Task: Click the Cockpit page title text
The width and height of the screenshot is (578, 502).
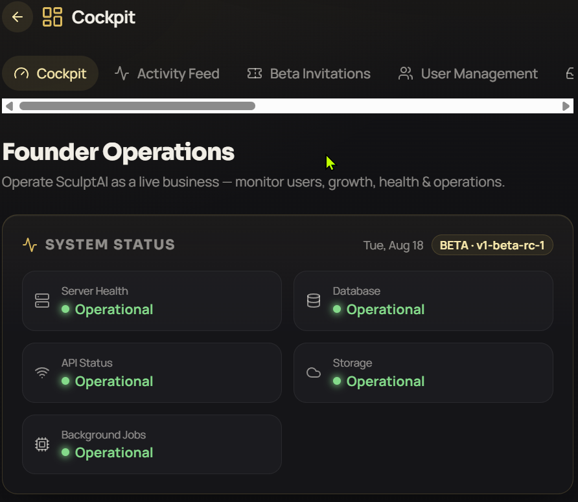Action: [x=104, y=17]
